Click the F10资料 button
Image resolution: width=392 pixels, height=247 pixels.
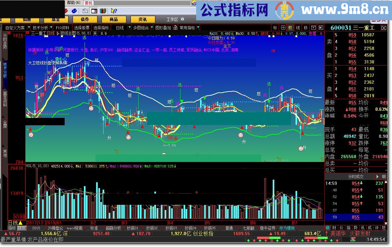coord(62,27)
